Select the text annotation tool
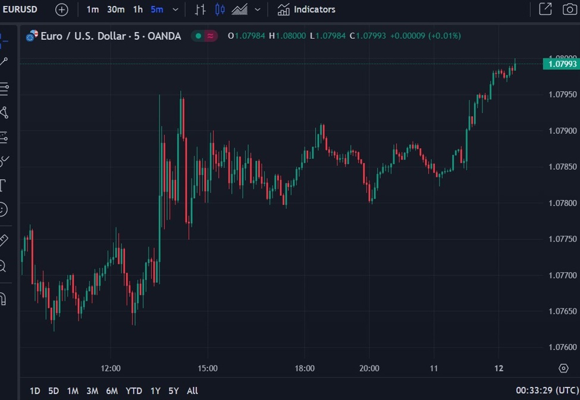This screenshot has width=580, height=400. point(2,185)
